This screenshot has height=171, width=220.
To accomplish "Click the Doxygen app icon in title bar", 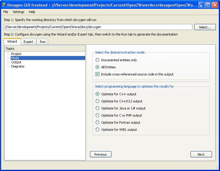I will 4,5.
